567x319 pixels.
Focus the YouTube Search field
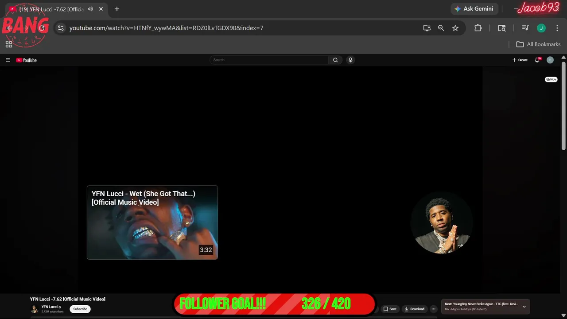(269, 60)
